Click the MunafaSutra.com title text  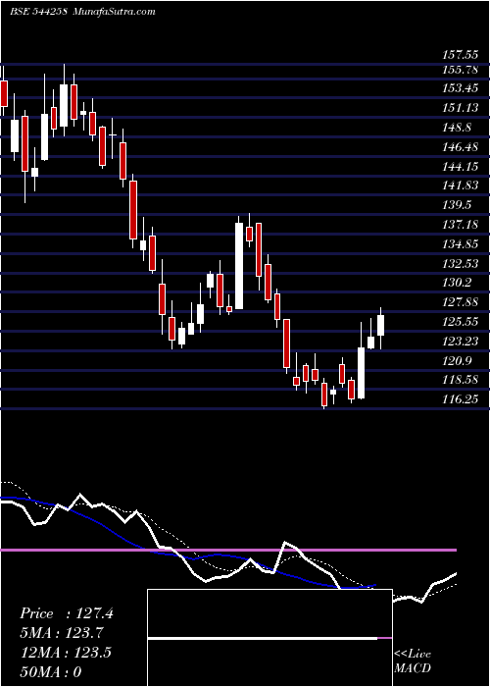point(114,12)
